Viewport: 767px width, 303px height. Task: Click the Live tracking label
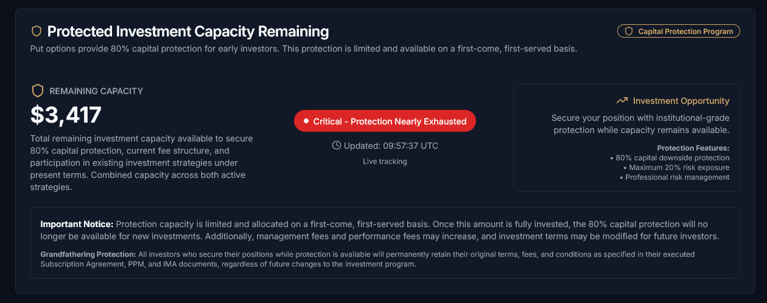385,162
